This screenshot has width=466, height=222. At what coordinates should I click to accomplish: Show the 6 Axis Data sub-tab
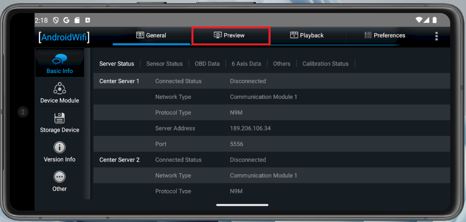pos(246,64)
